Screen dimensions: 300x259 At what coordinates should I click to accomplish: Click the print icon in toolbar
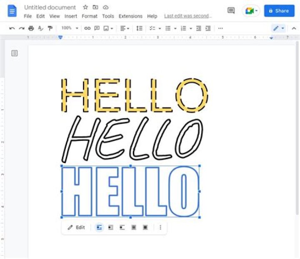pyautogui.click(x=31, y=28)
